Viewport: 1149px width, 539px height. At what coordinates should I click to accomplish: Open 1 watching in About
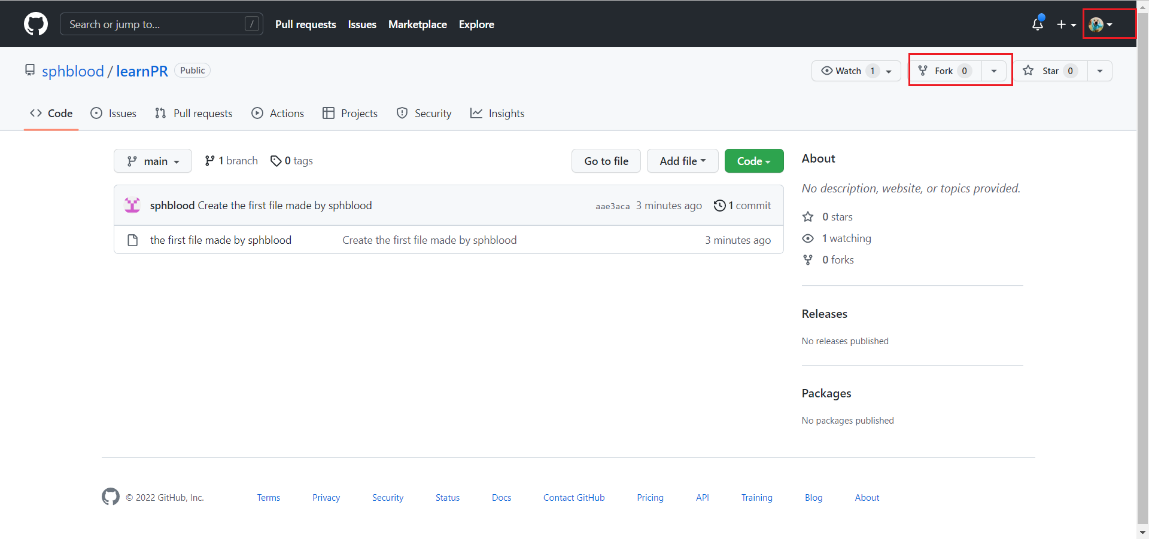pyautogui.click(x=837, y=238)
